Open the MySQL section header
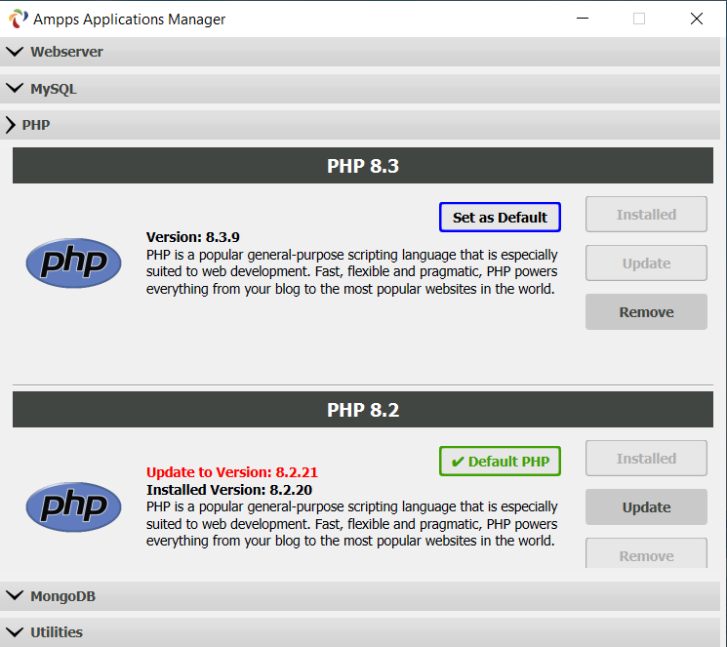 tap(360, 88)
